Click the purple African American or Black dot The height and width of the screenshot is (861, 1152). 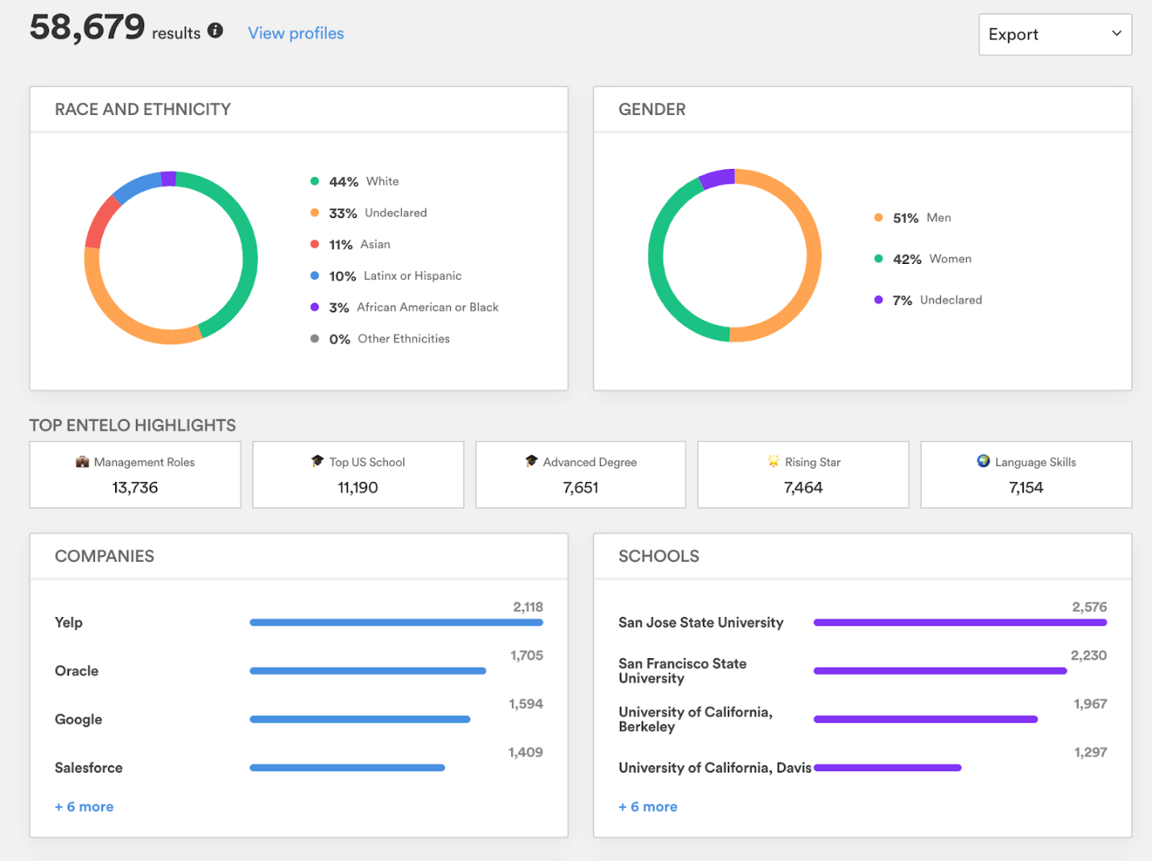(x=315, y=307)
